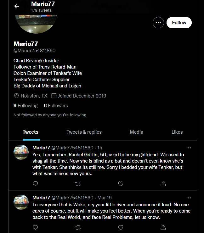Click the back arrow icon
Viewport: 204px width, 233px height.
(x=17, y=6)
